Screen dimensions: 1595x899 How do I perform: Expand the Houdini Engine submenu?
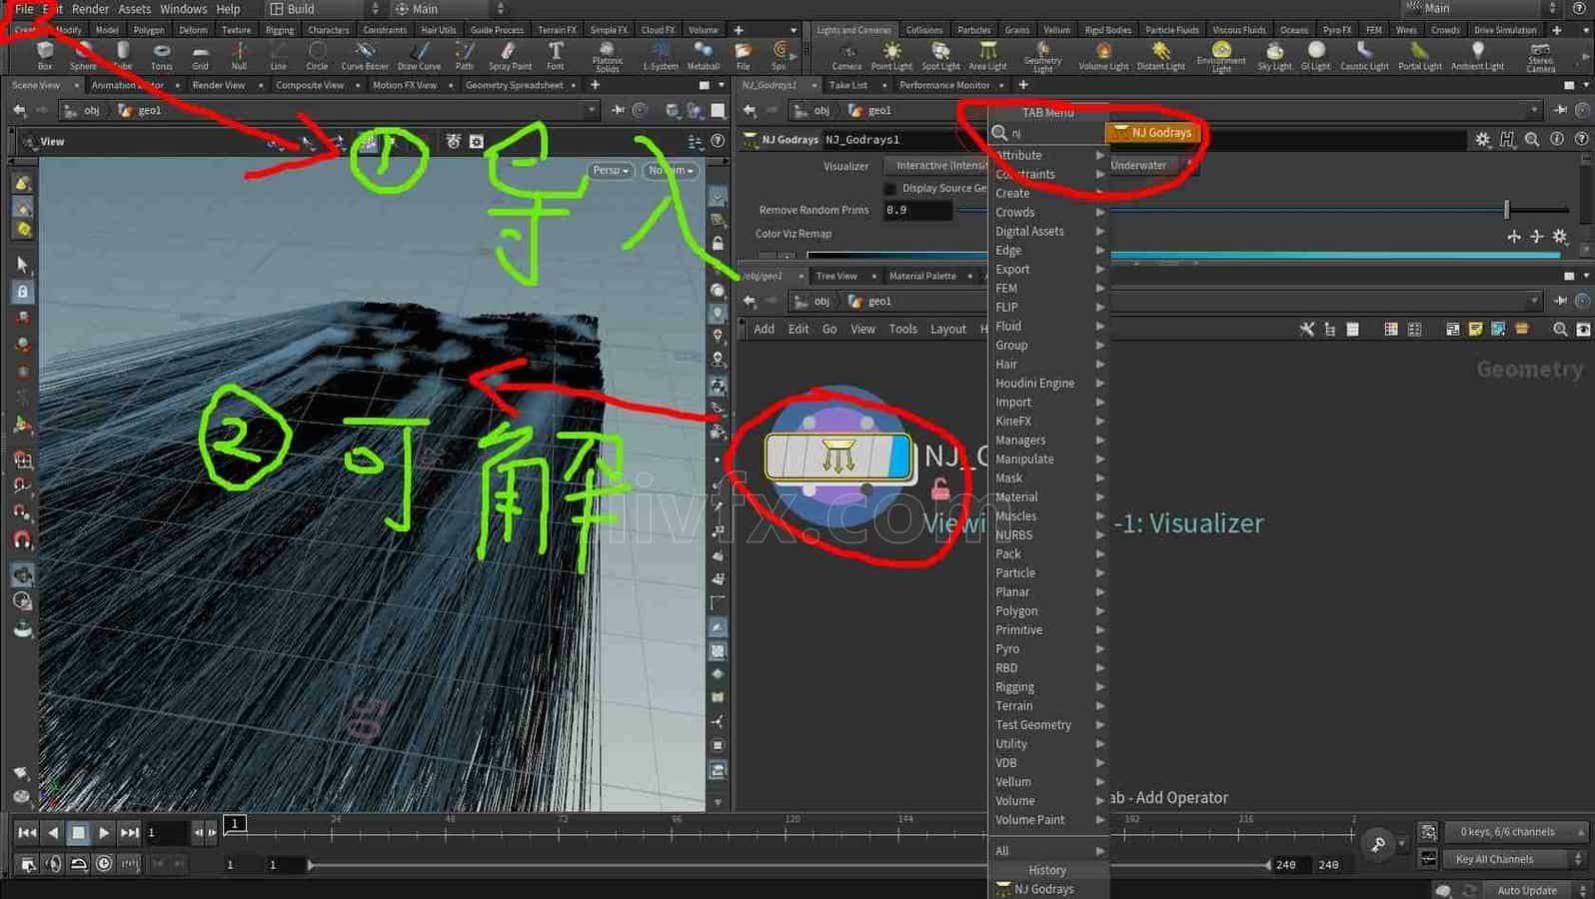(x=1048, y=384)
